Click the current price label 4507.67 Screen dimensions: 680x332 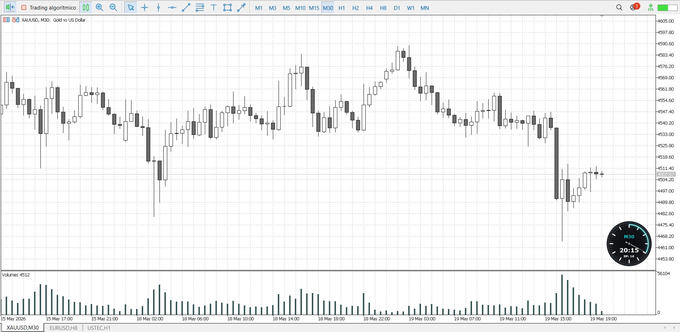coord(666,174)
